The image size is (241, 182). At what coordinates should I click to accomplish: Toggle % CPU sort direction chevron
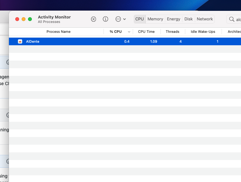(129, 32)
